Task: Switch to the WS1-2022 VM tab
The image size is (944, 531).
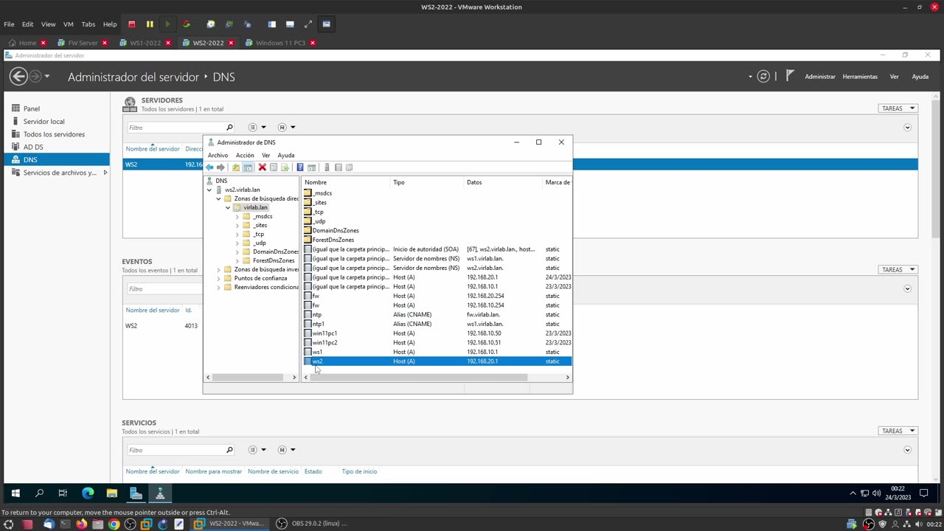Action: click(145, 43)
